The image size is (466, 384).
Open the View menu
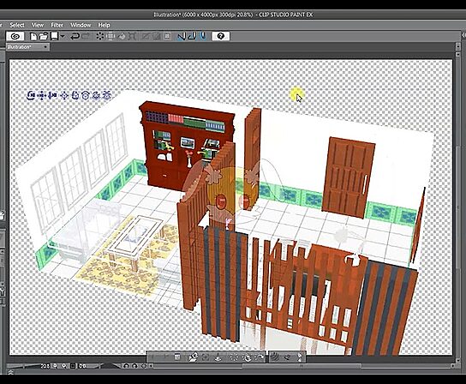(x=38, y=25)
